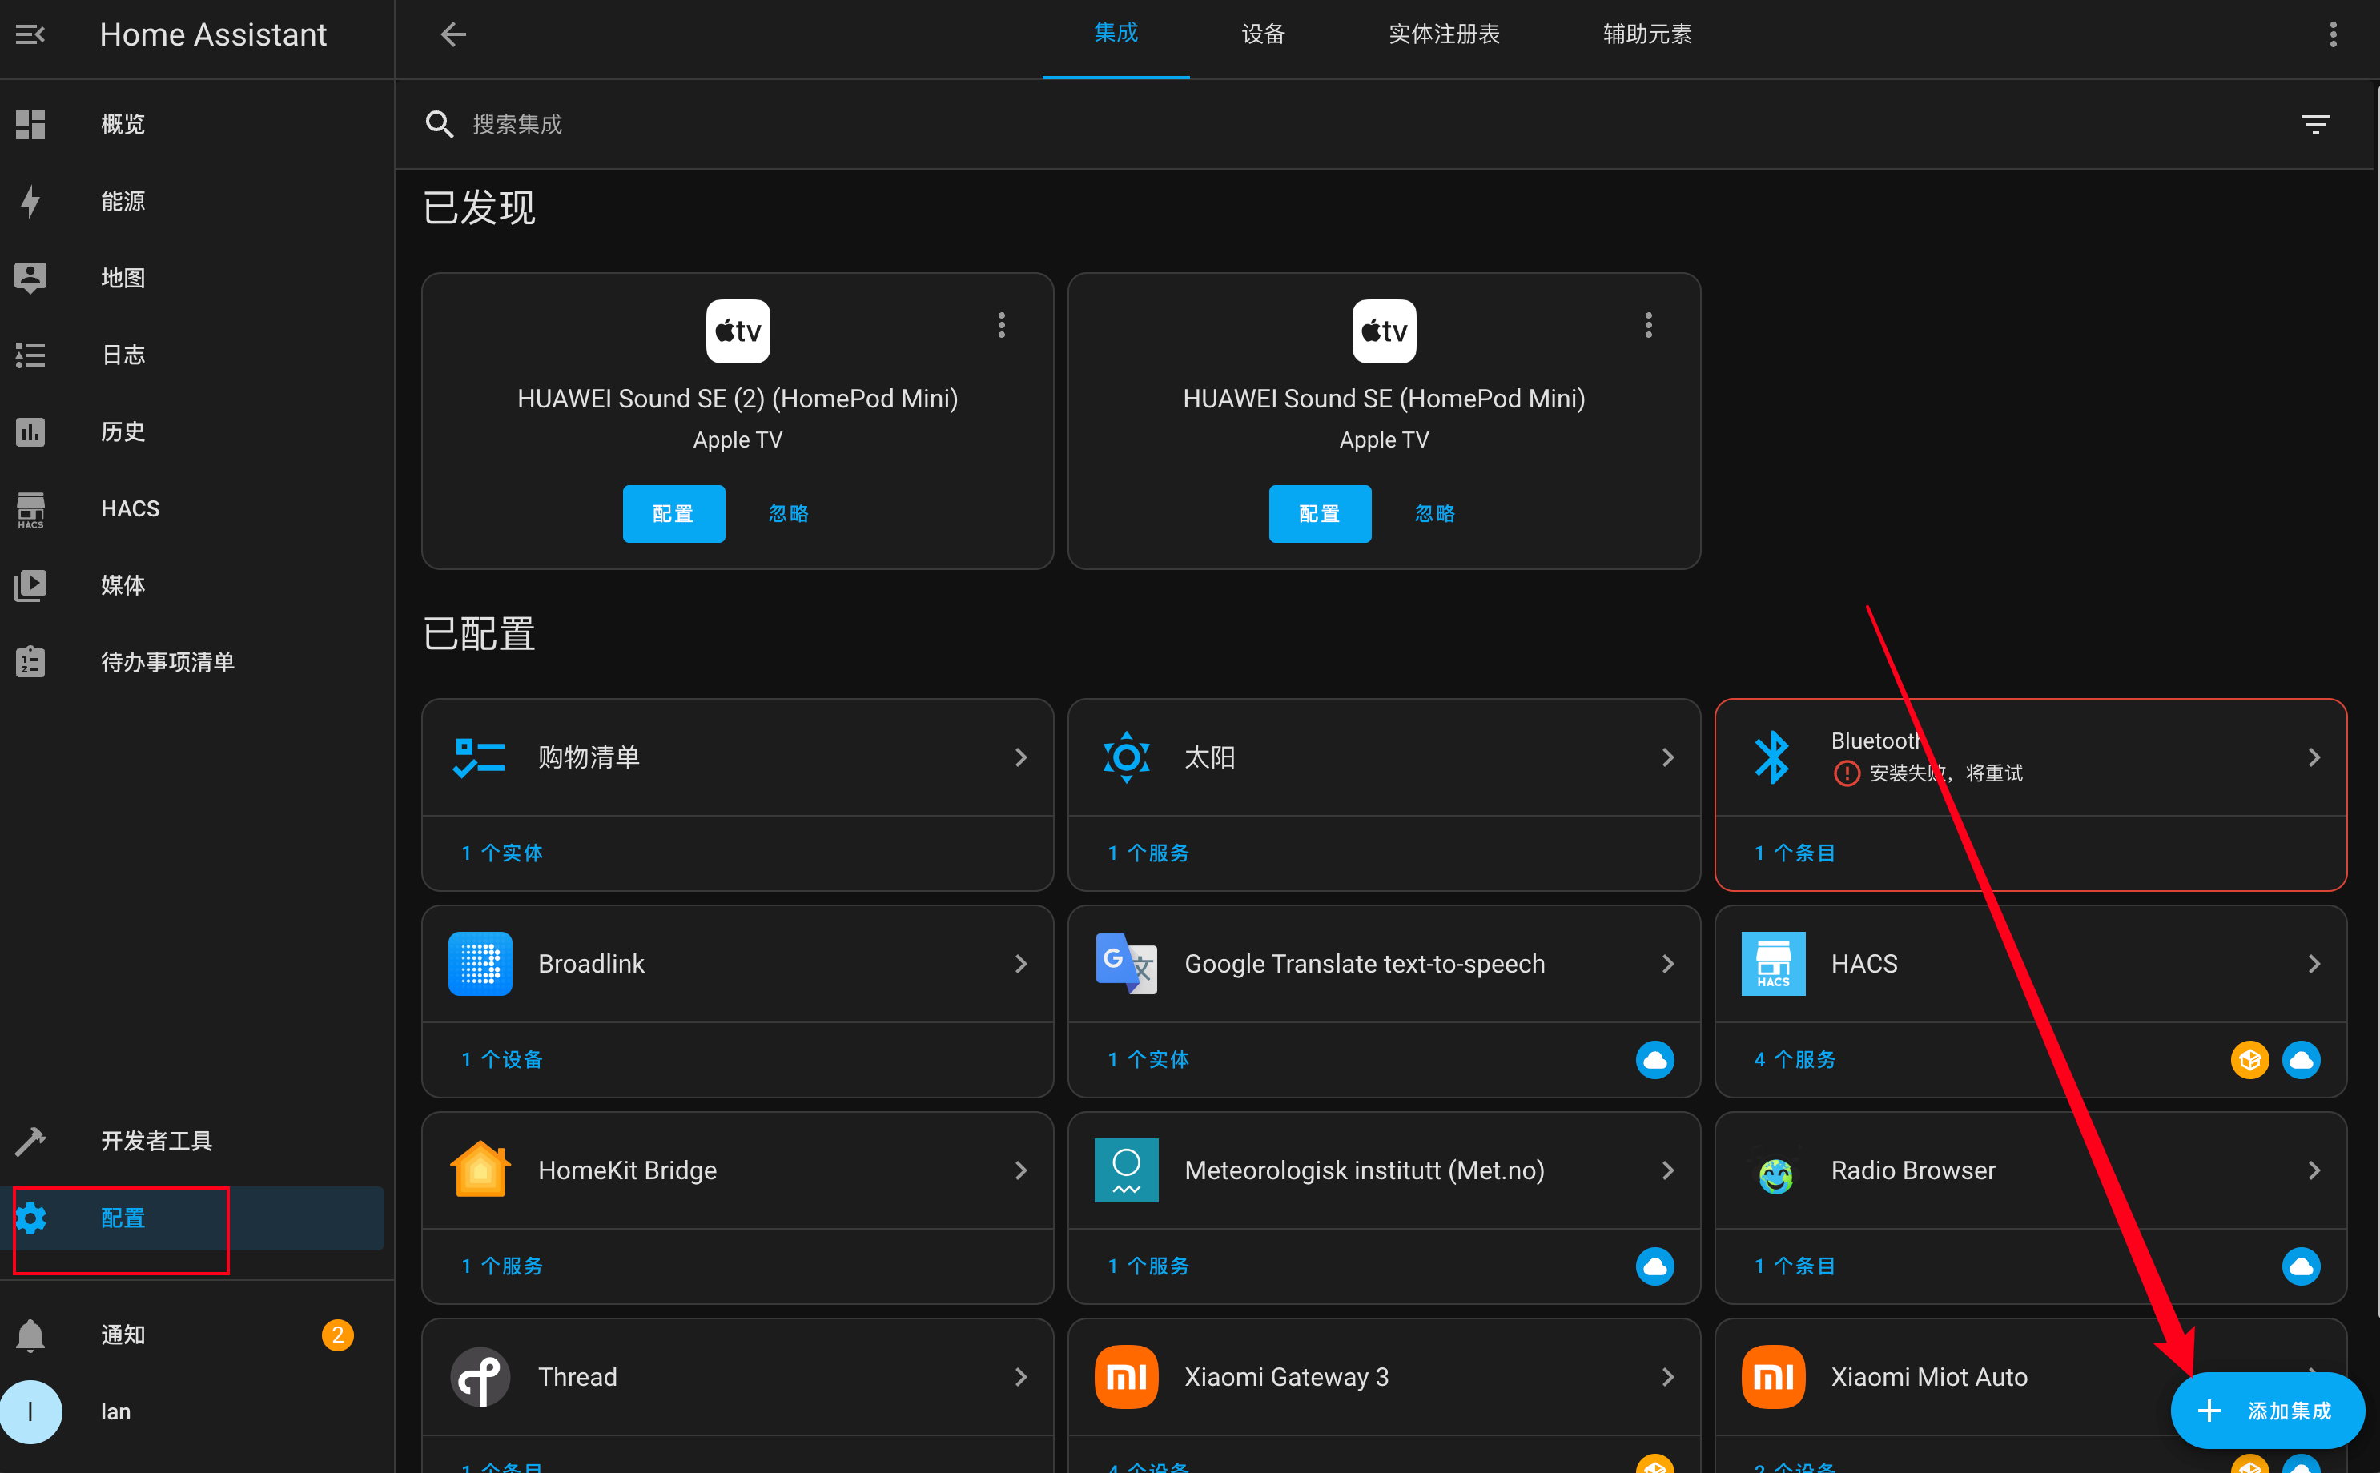This screenshot has width=2380, height=1473.
Task: Collapse the sidebar menu icon
Action: point(30,35)
